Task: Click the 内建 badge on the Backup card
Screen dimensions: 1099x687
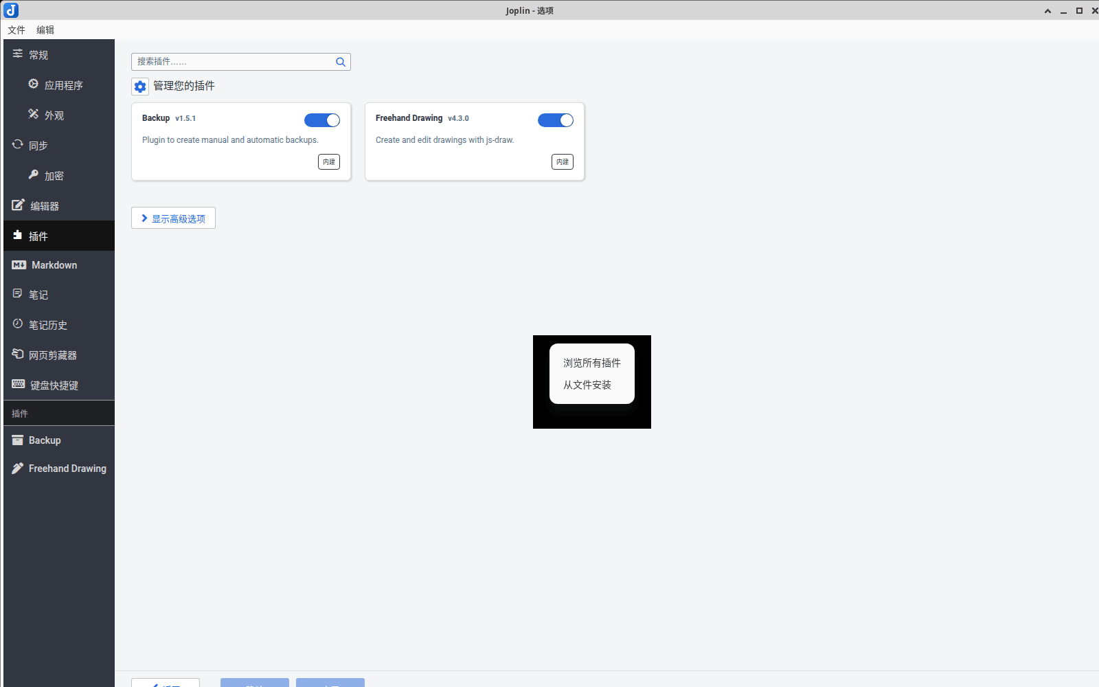Action: point(329,161)
